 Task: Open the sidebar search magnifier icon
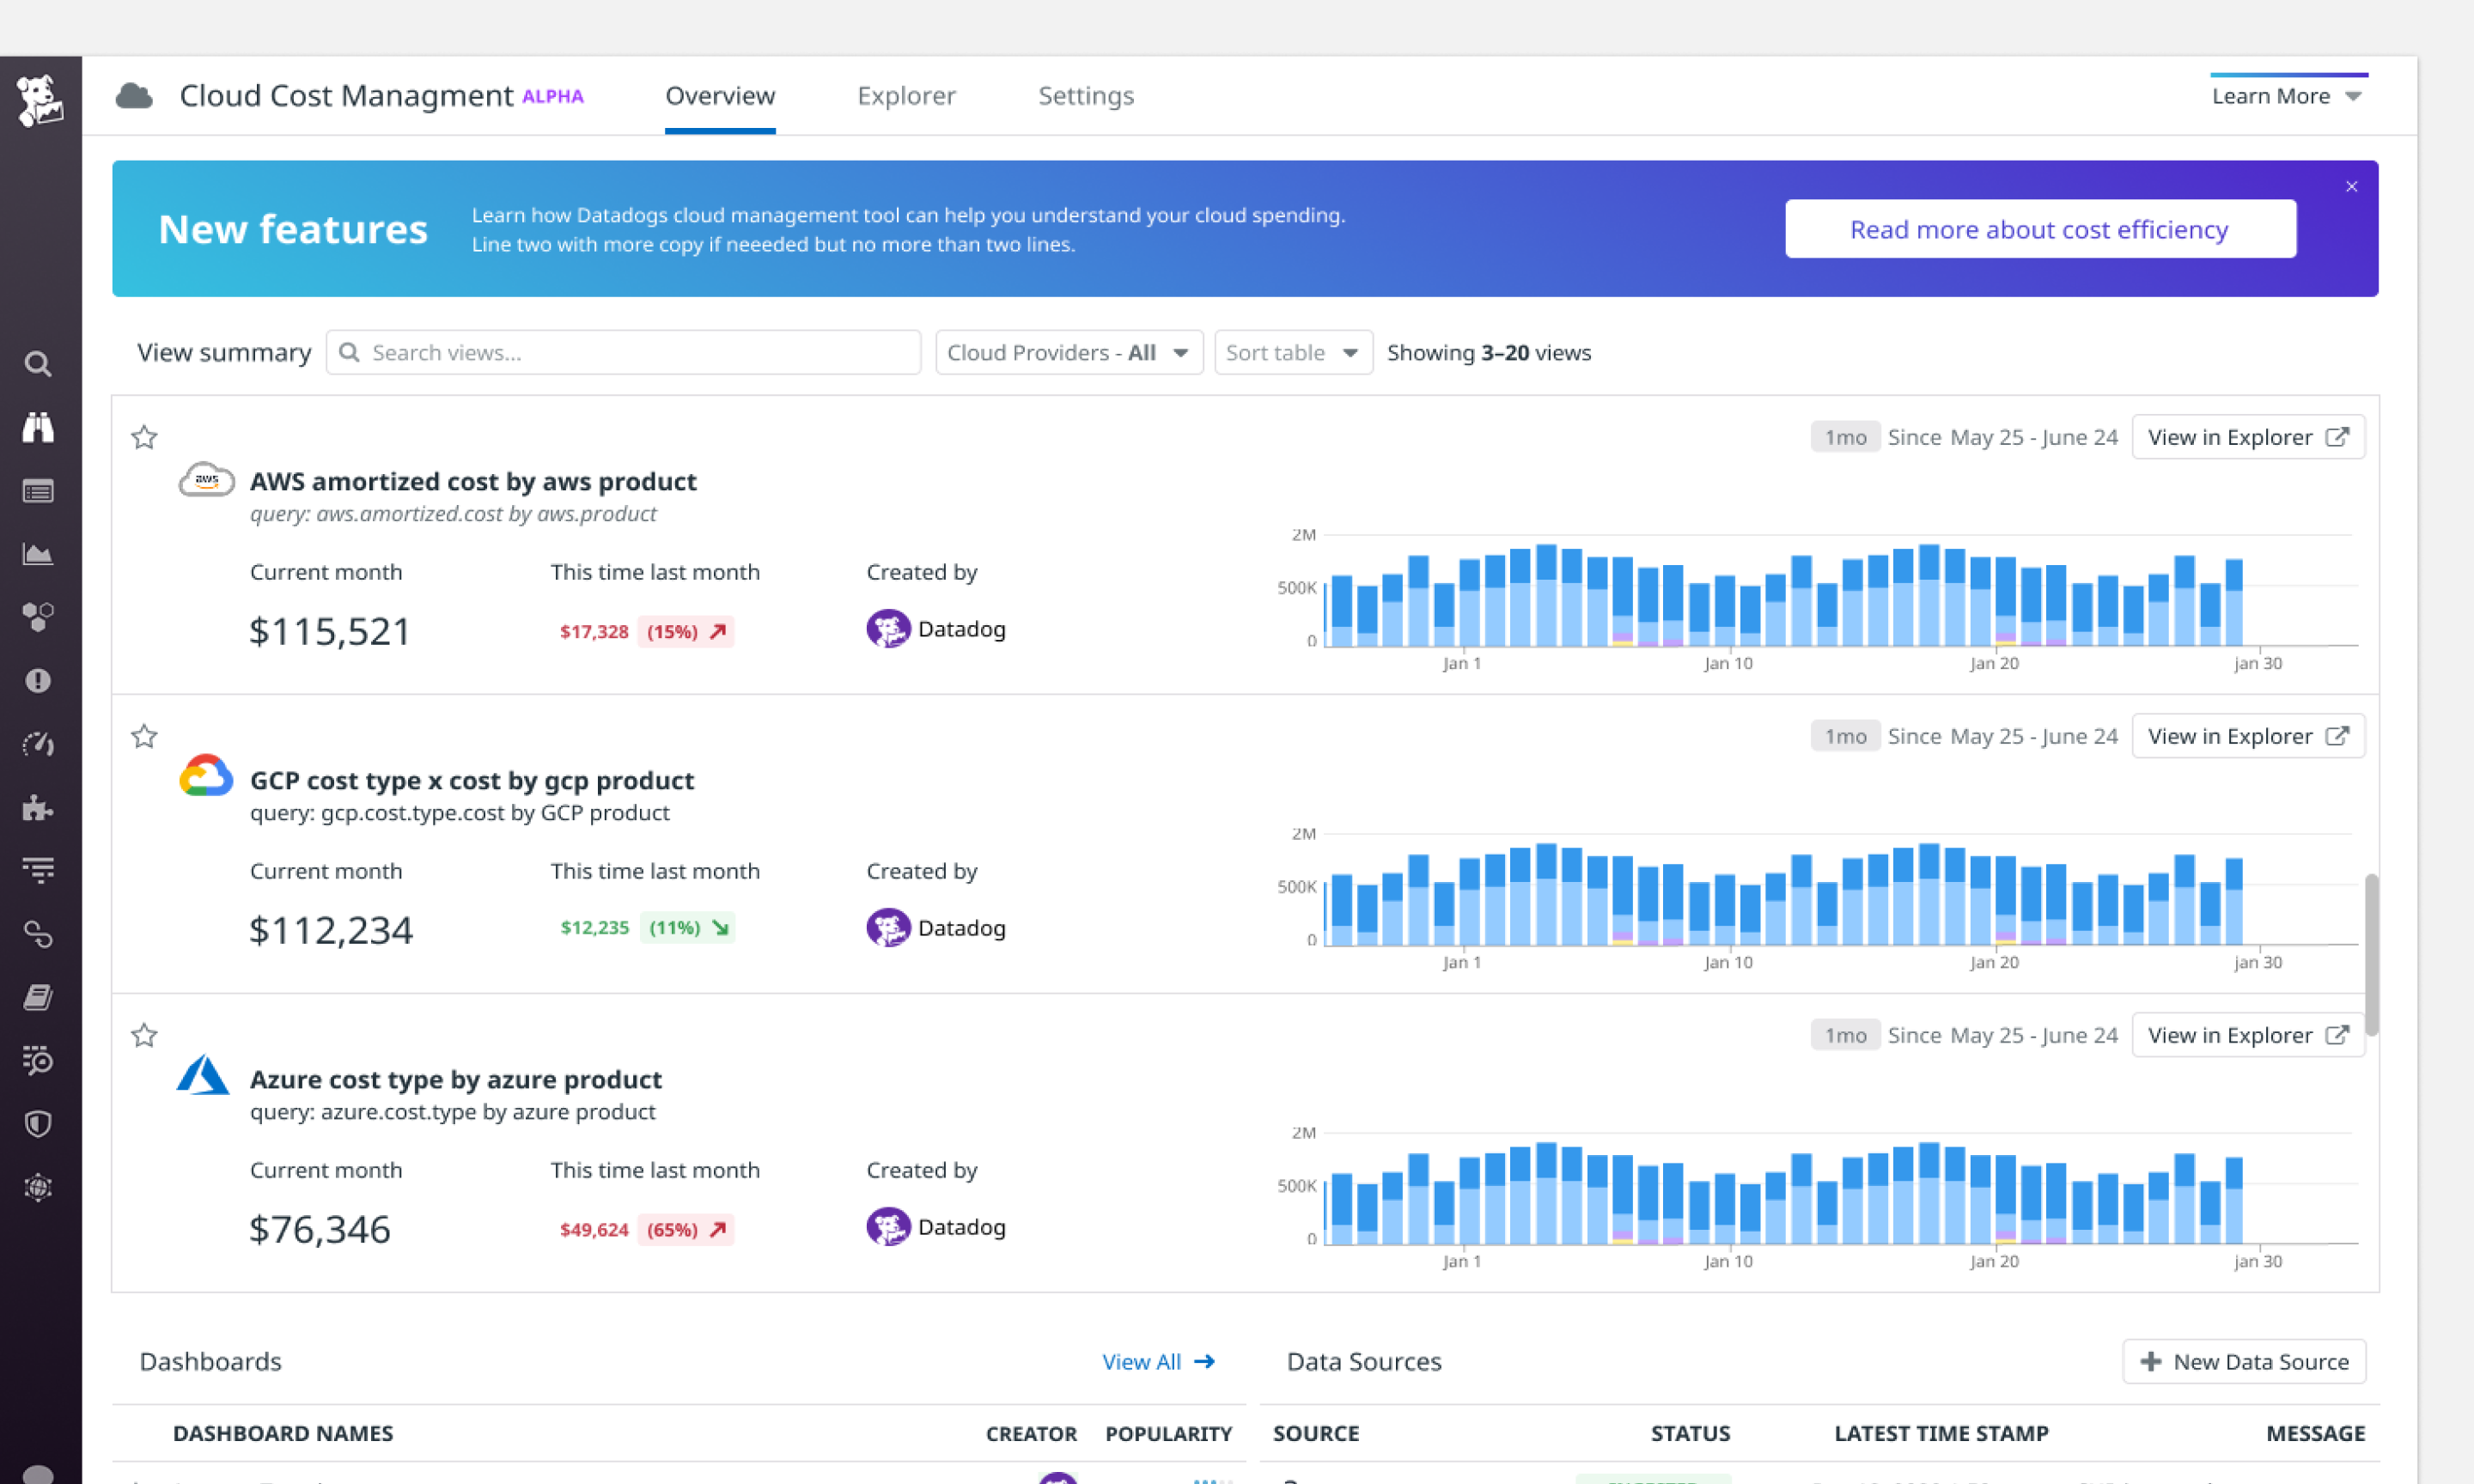point(38,364)
